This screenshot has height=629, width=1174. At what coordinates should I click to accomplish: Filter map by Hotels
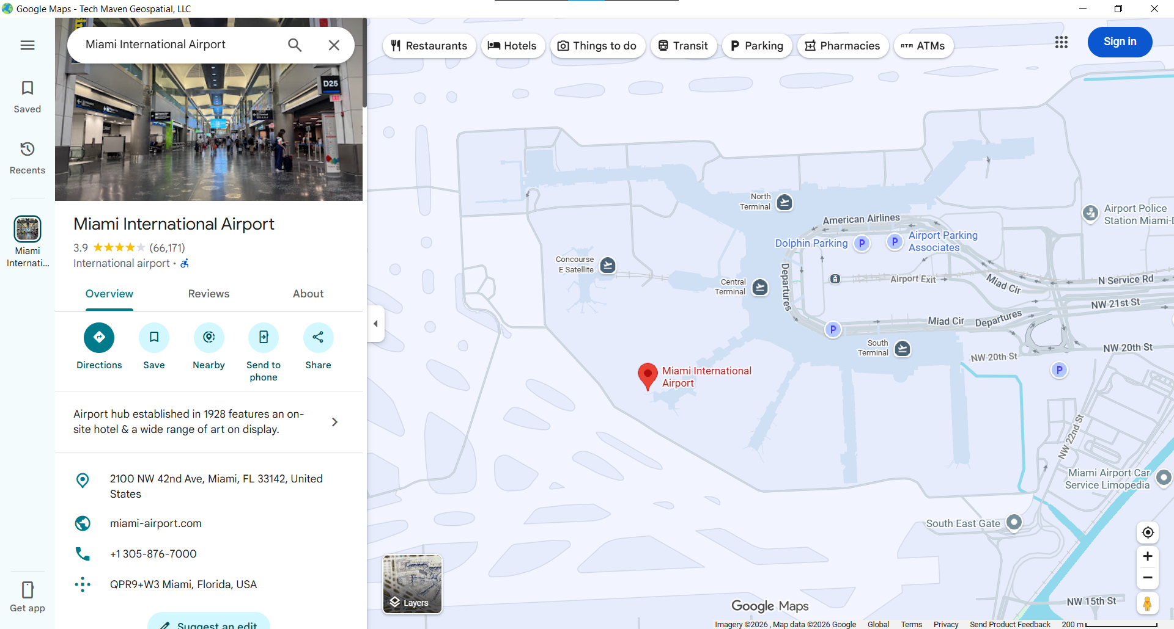click(x=512, y=46)
